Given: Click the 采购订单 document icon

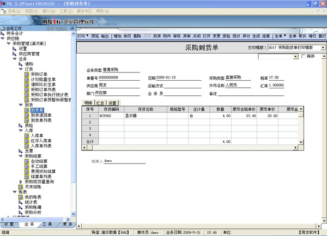Looking at the screenshot, I should click(27, 74).
